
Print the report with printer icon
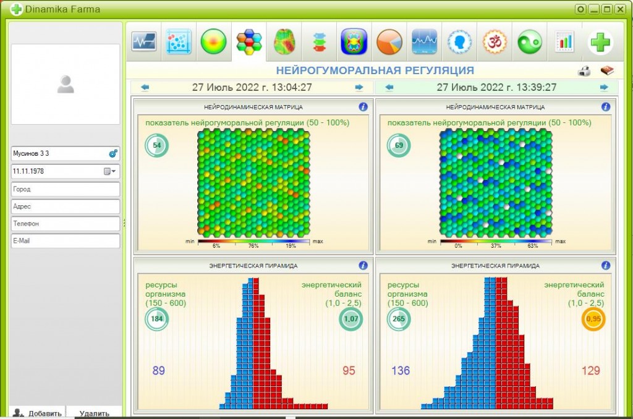(x=584, y=72)
